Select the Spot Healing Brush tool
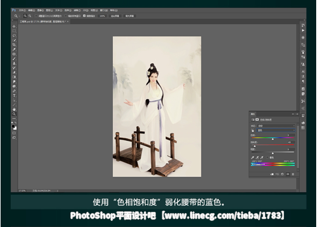Screen dimensions: 318x227 [x=14, y=54]
